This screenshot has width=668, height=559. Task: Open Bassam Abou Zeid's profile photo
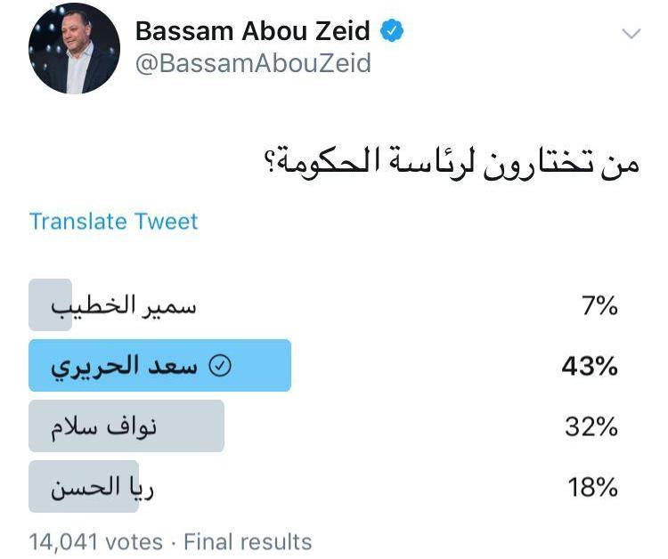coord(75,50)
